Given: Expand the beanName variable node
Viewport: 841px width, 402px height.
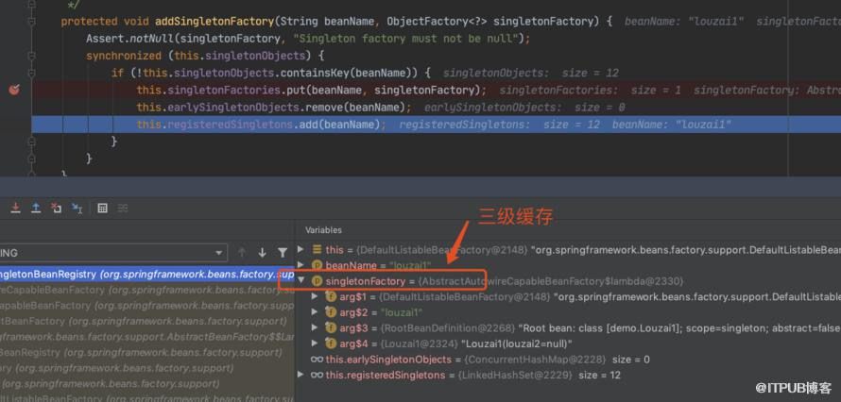Looking at the screenshot, I should pyautogui.click(x=300, y=265).
